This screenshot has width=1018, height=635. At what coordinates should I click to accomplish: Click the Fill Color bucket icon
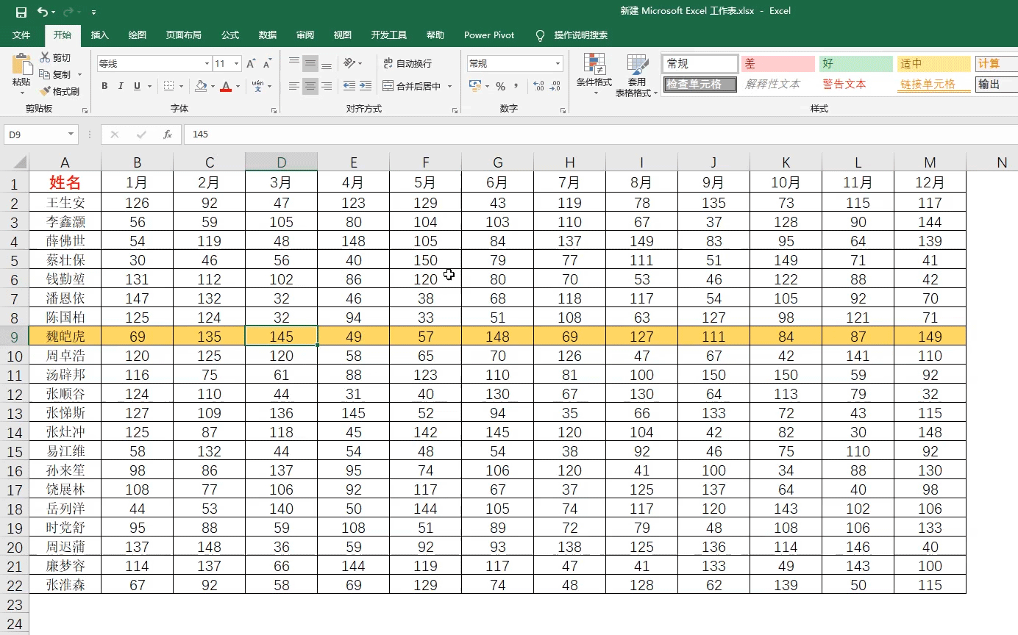click(x=201, y=86)
